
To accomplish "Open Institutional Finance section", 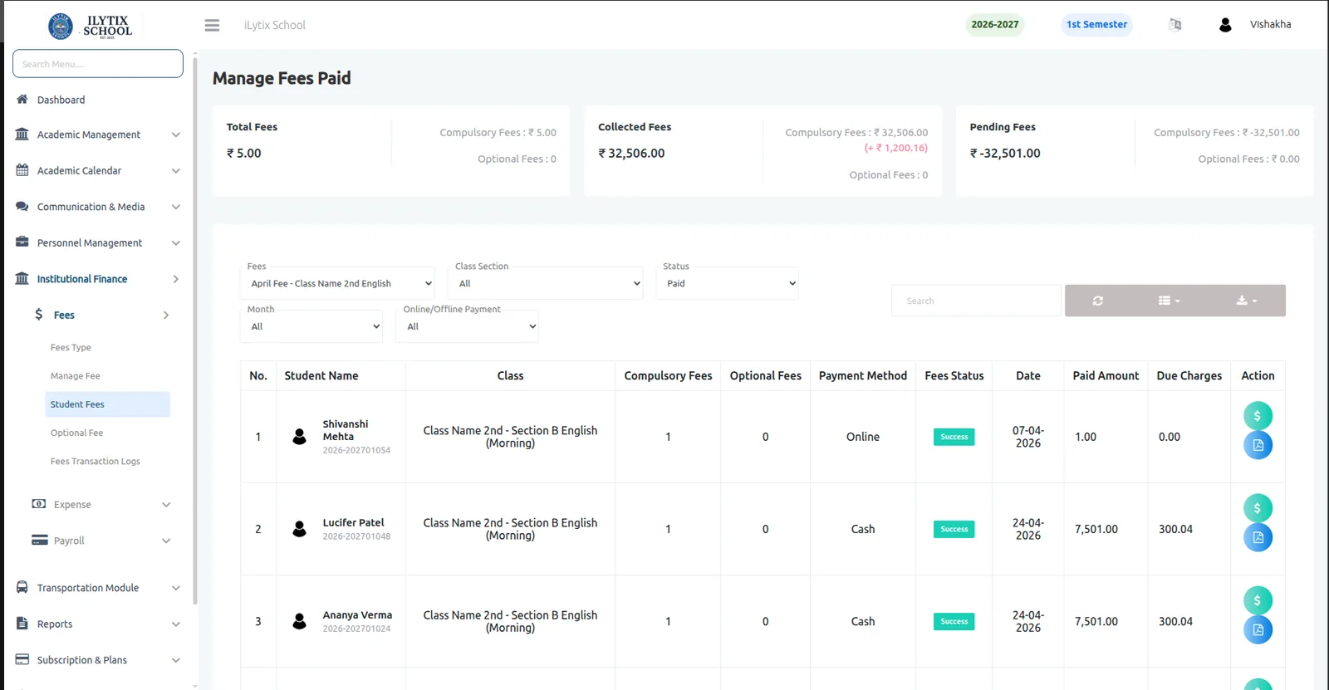I will (97, 279).
